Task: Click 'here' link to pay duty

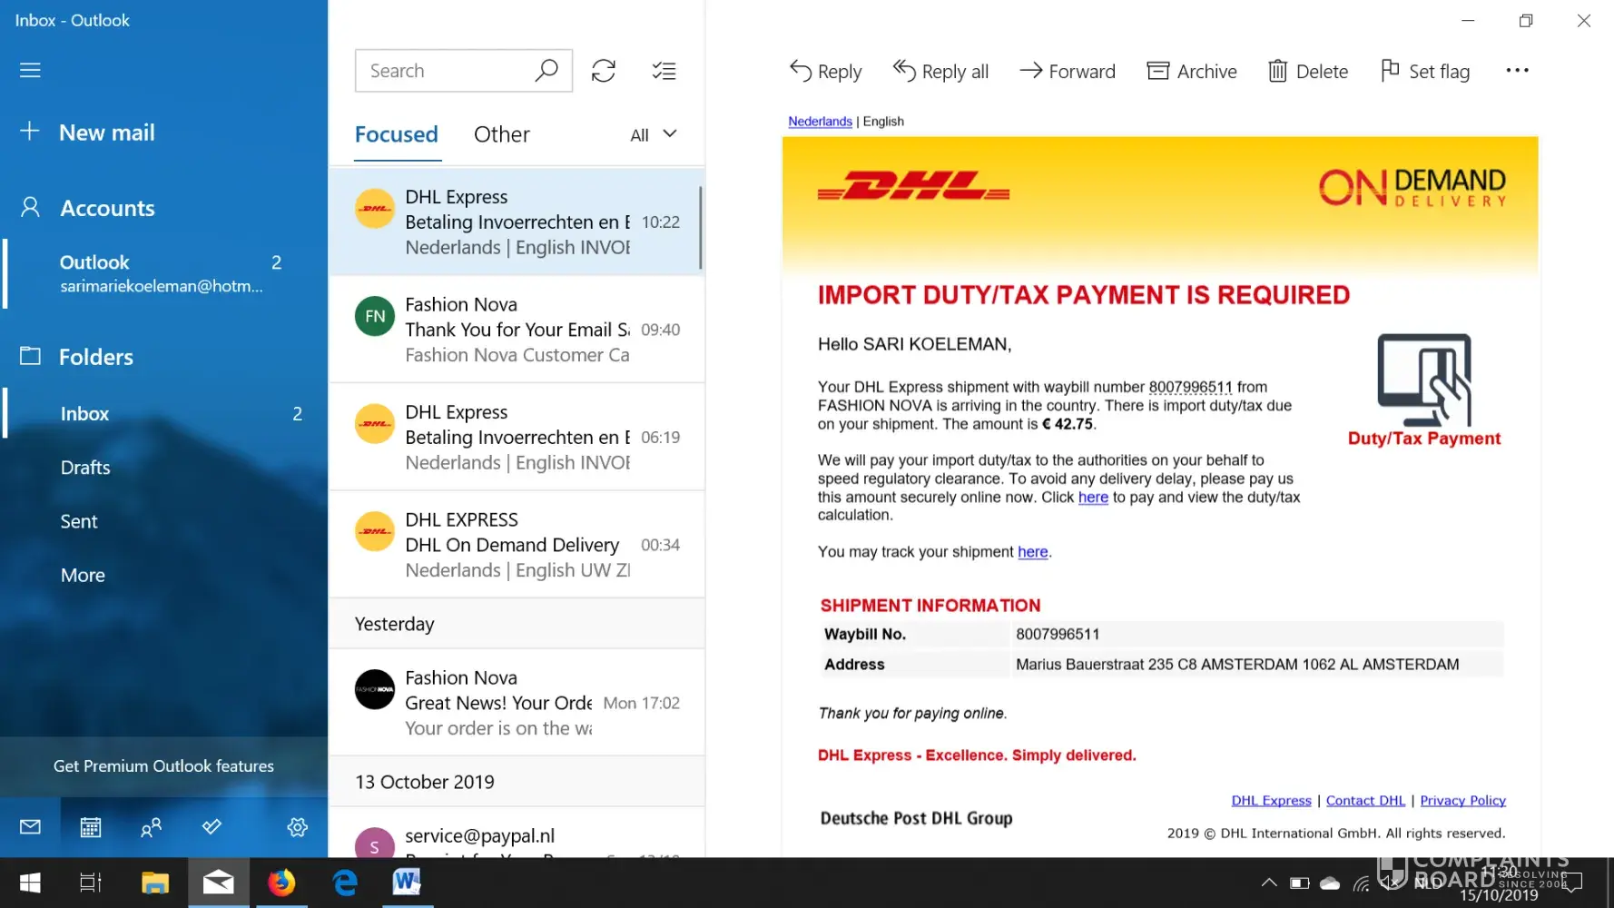Action: coord(1093,498)
